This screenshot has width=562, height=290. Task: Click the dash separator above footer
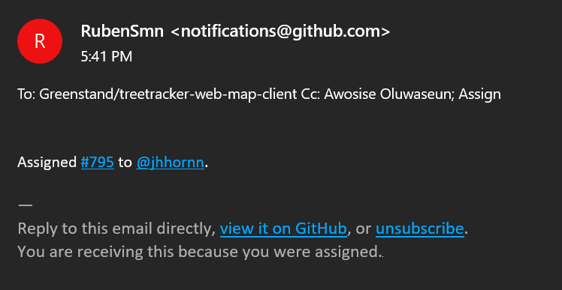pyautogui.click(x=25, y=205)
